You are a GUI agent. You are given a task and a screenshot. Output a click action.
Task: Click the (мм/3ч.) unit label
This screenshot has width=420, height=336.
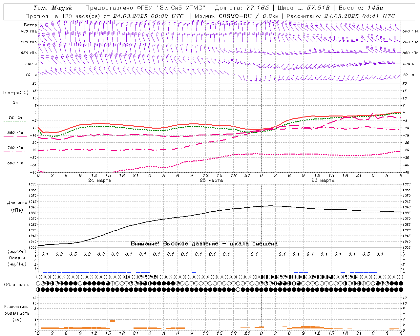(17, 252)
